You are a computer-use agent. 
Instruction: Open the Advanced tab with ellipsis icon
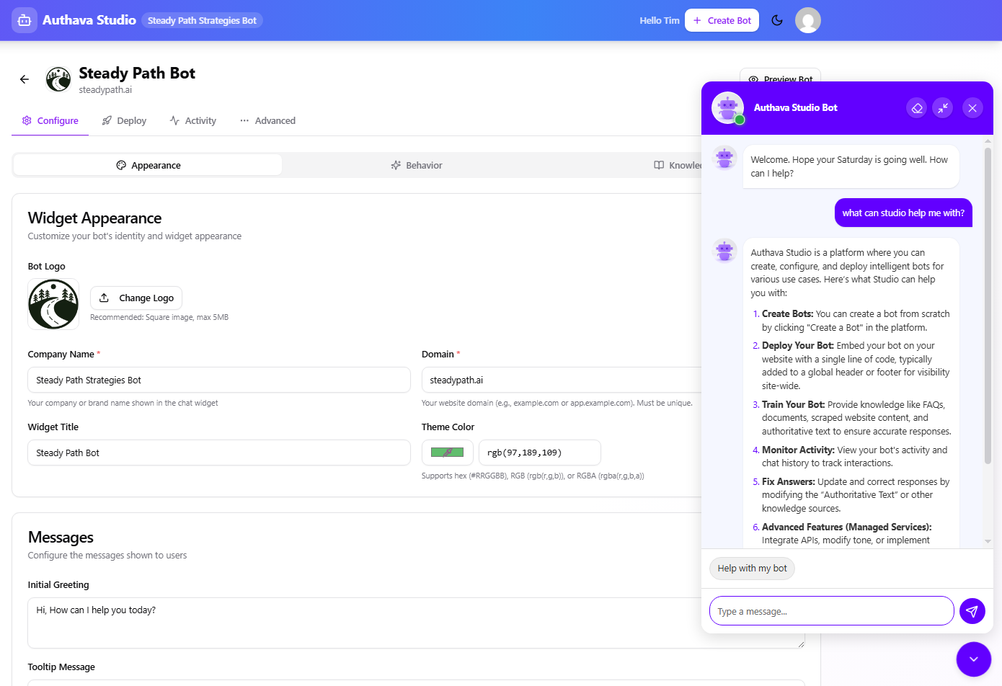[267, 121]
